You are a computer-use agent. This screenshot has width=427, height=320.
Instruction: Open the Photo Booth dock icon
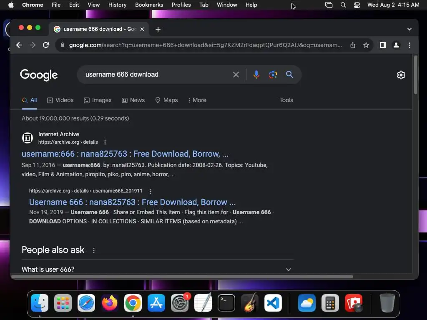click(354, 303)
